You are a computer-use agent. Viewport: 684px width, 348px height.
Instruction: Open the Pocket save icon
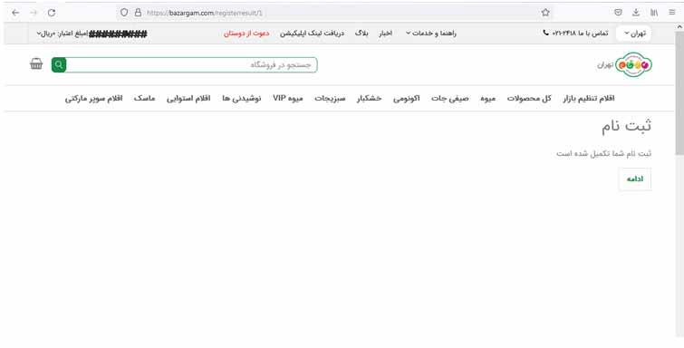pyautogui.click(x=618, y=13)
